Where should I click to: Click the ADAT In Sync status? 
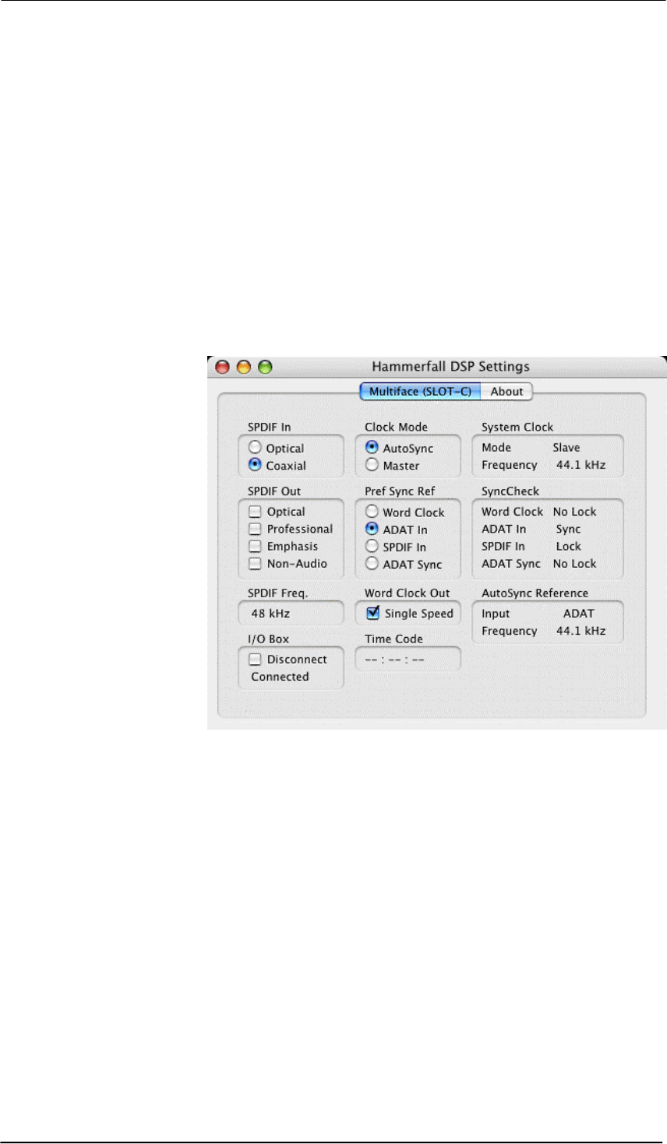point(568,529)
